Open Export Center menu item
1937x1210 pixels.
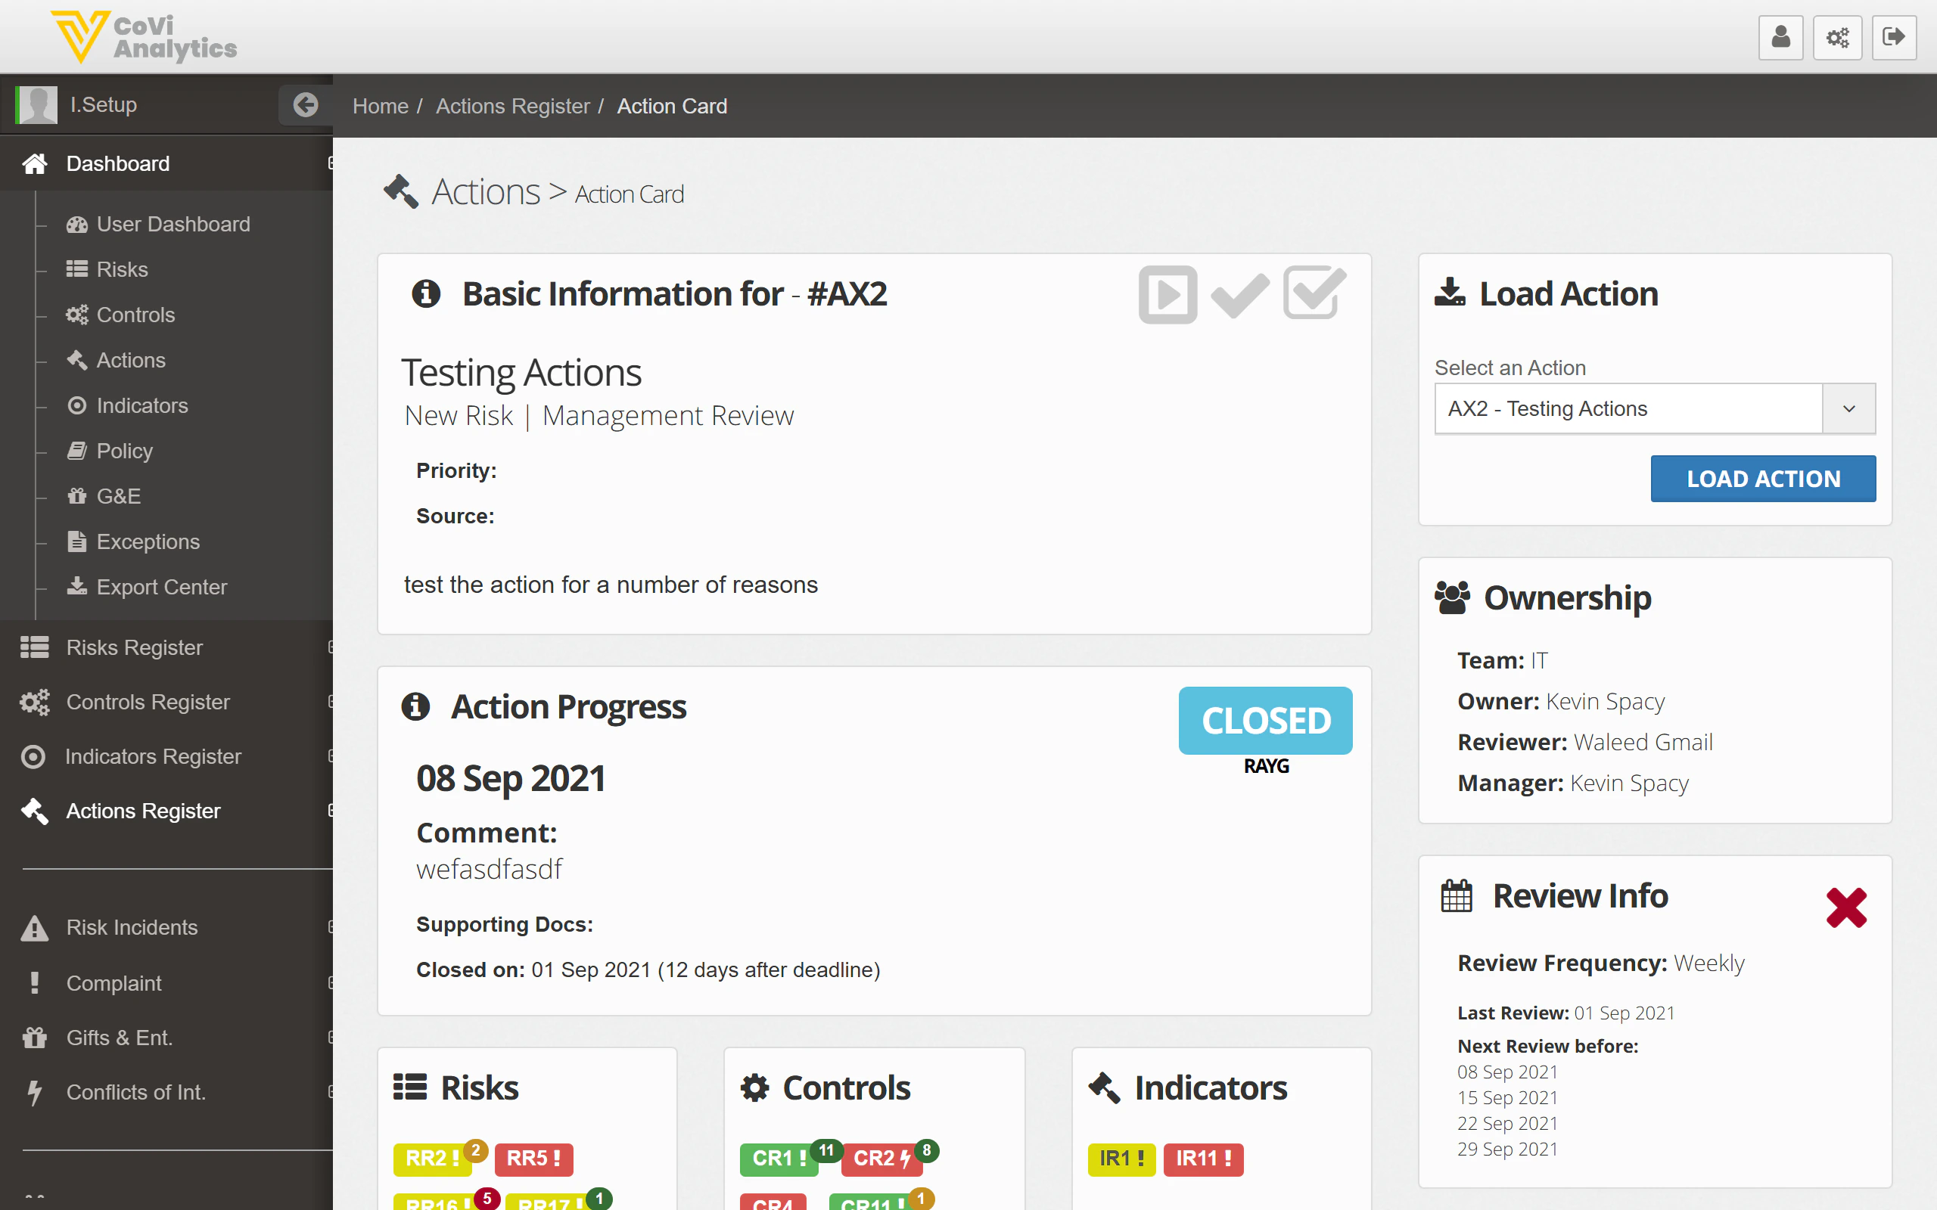(x=162, y=587)
